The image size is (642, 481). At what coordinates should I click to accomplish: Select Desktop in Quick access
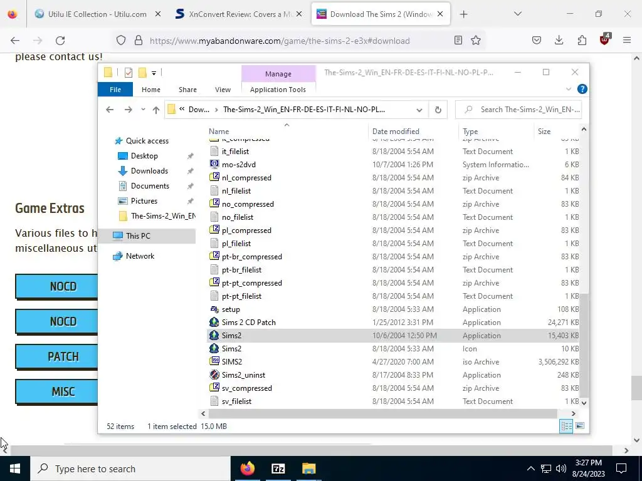point(144,156)
